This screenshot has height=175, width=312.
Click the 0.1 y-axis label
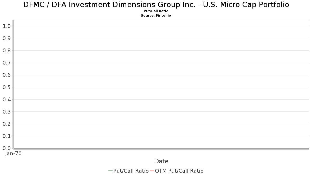6,136
